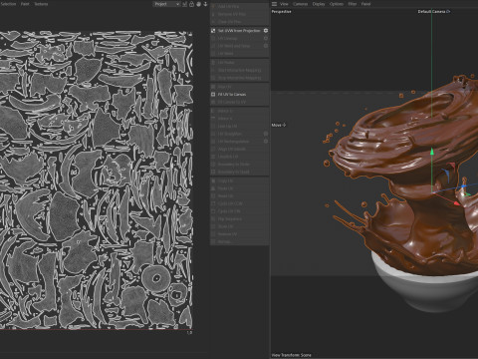The image size is (478, 359).
Task: Open options gear for Set UVW from Projection
Action: click(266, 31)
